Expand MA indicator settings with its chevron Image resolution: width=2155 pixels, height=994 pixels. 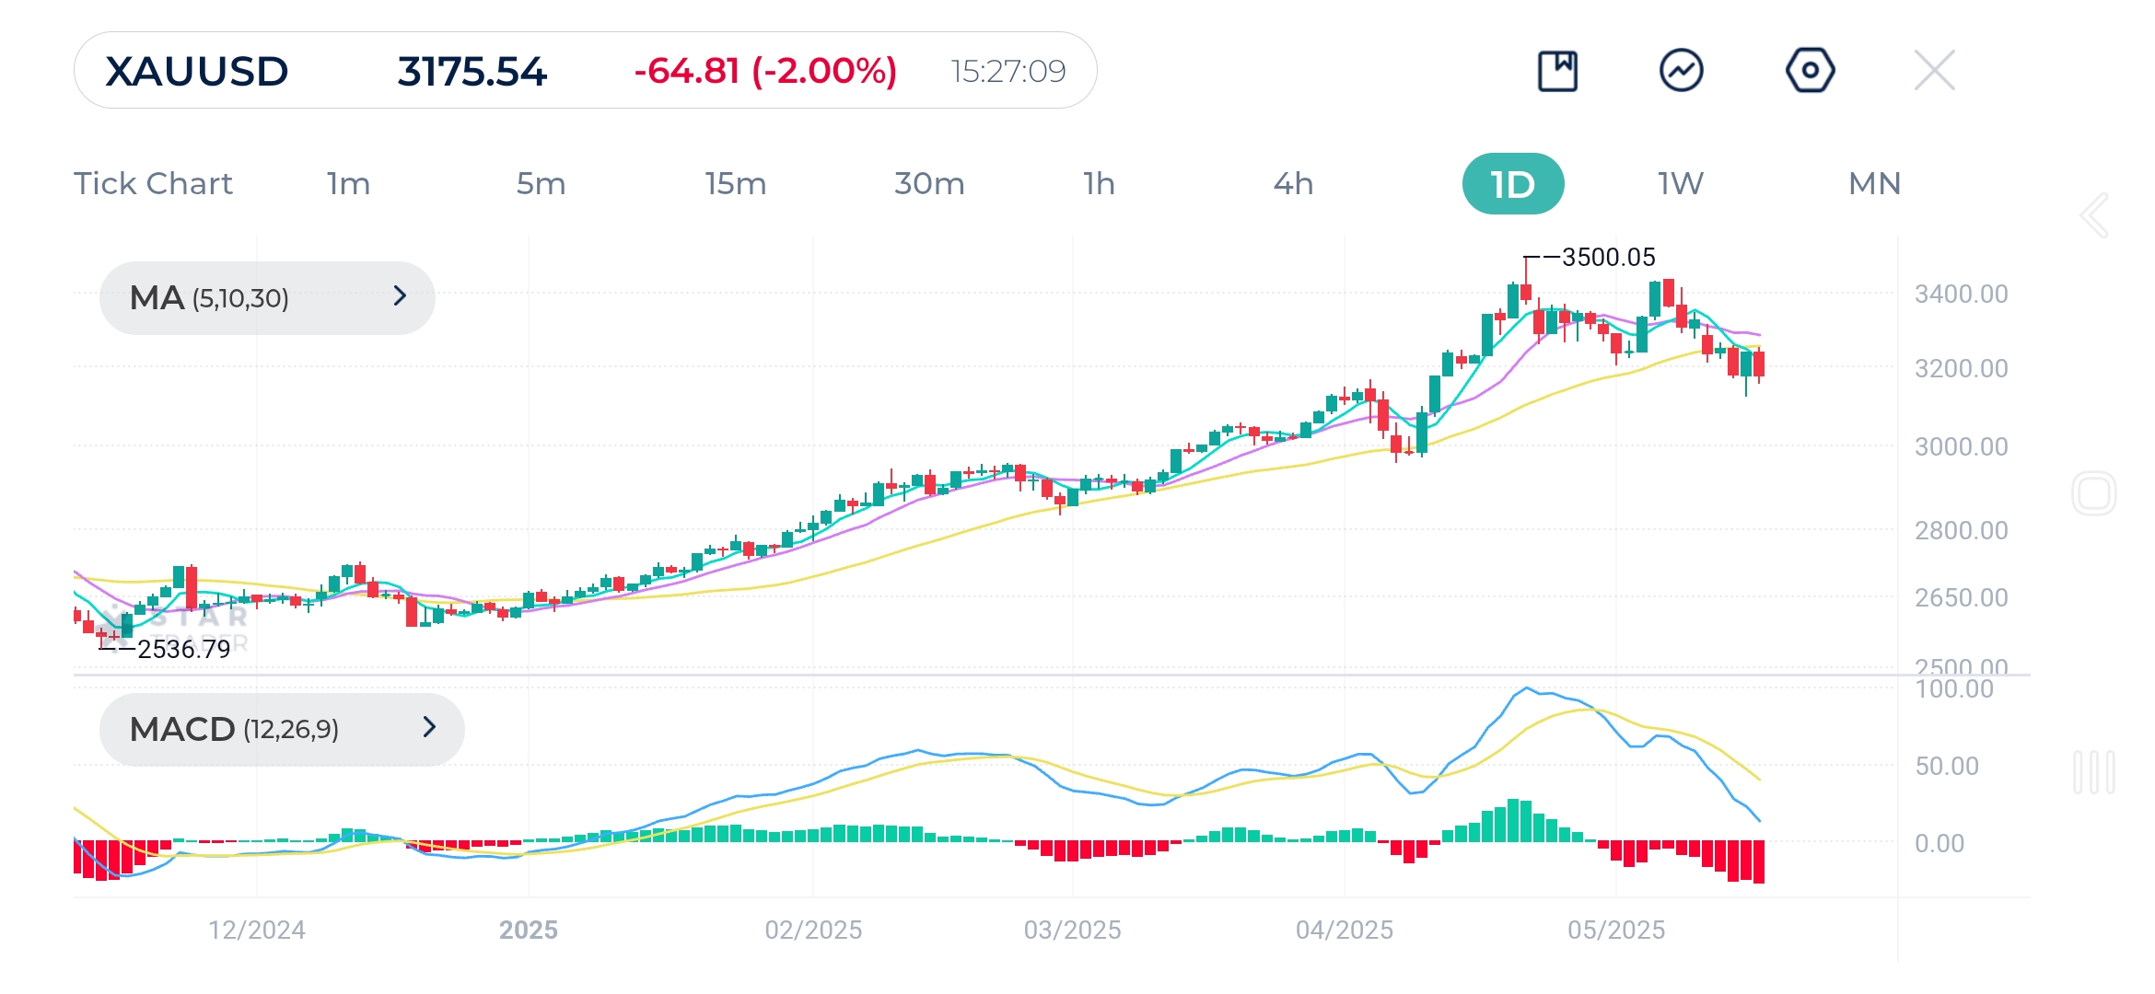point(398,297)
